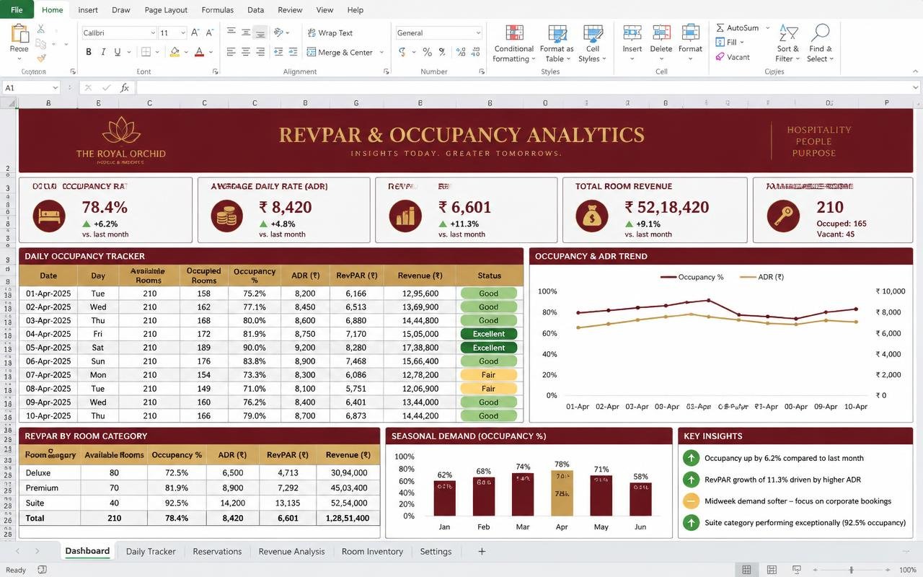
Task: Click the Bold formatting button
Action: tap(89, 52)
